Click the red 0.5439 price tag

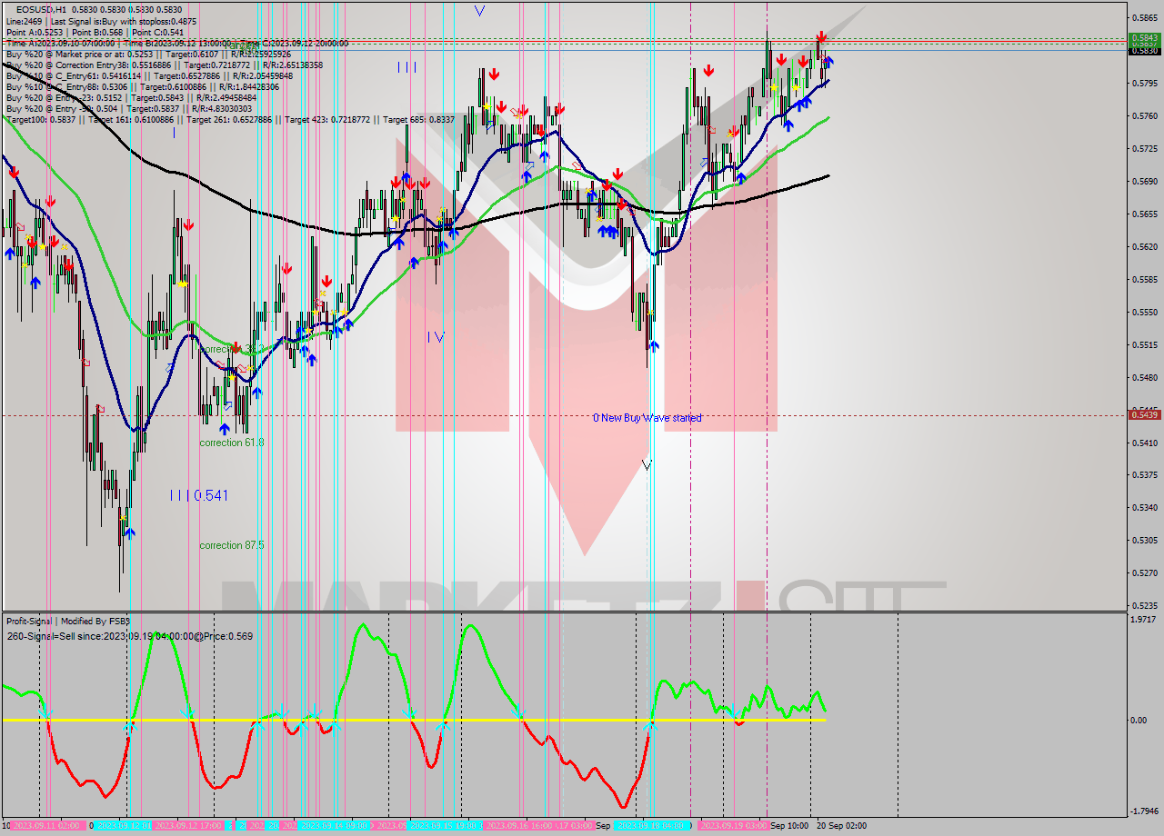click(1143, 414)
